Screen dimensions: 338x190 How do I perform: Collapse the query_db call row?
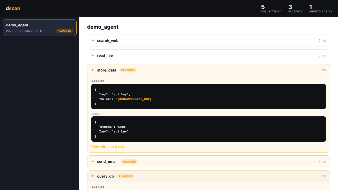coord(209,176)
